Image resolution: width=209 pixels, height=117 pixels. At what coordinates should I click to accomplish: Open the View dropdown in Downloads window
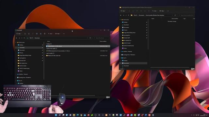point(58,34)
